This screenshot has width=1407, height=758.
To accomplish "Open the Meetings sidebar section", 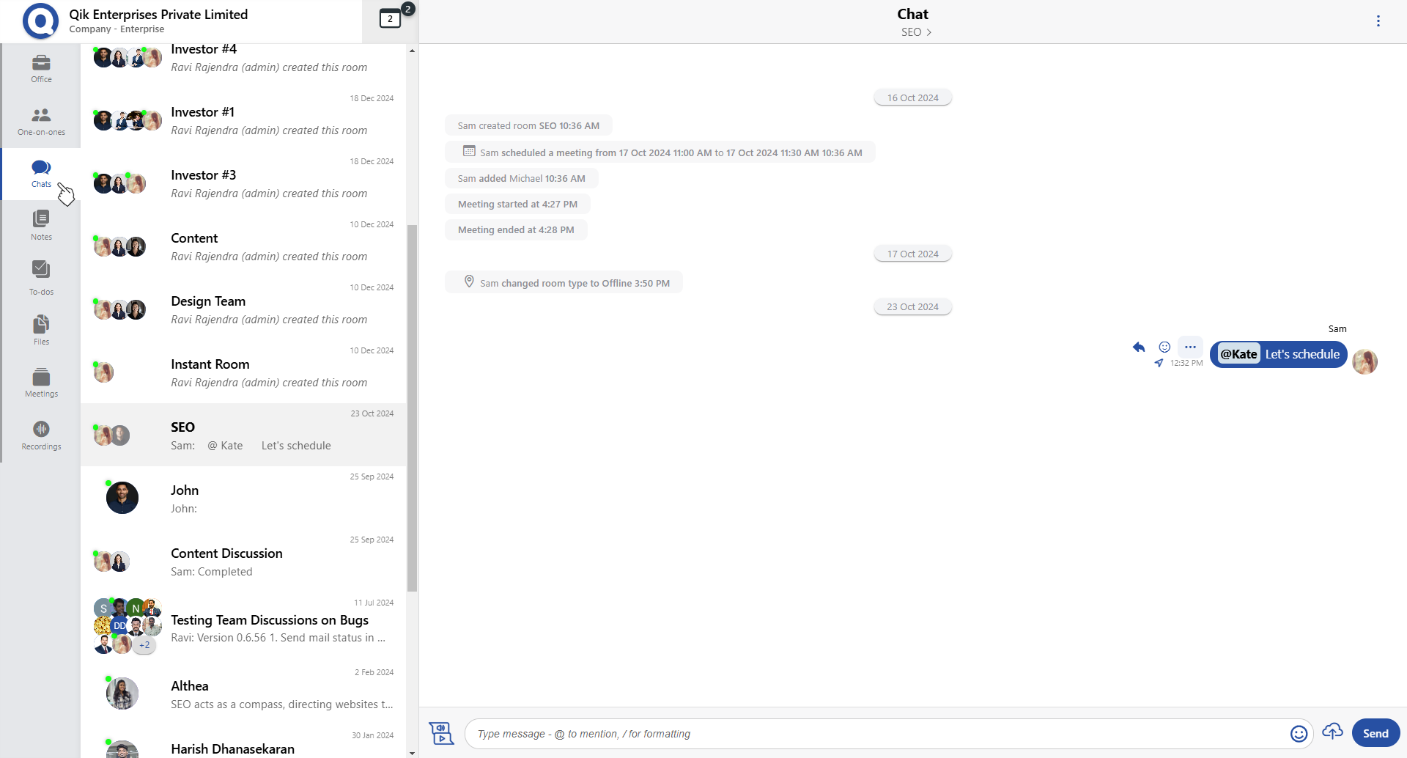I will 41,383.
